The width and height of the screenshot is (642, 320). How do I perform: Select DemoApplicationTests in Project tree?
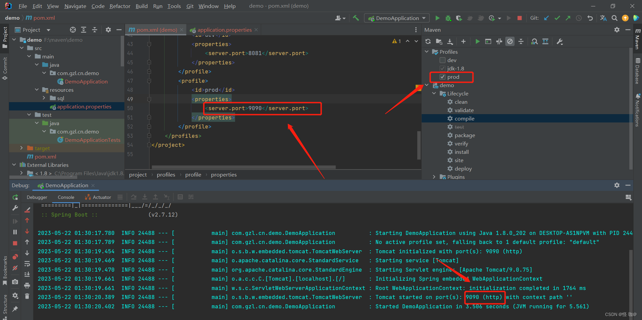92,140
